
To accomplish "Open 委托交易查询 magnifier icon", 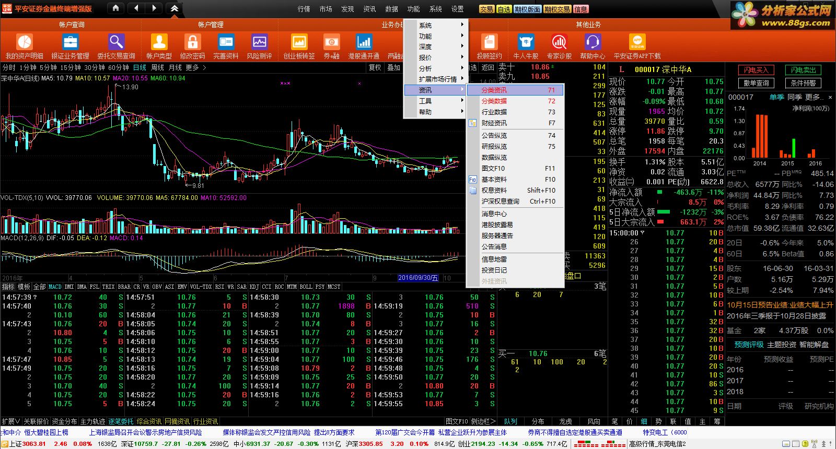I will (116, 42).
